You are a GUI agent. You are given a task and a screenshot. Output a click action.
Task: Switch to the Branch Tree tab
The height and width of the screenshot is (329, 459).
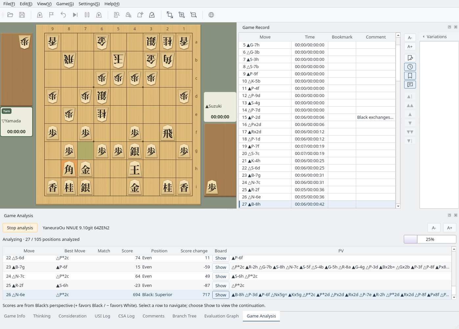click(184, 316)
